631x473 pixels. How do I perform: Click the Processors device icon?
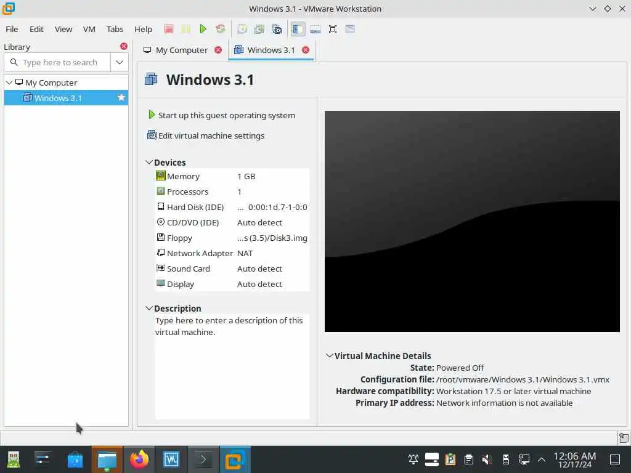pyautogui.click(x=161, y=191)
